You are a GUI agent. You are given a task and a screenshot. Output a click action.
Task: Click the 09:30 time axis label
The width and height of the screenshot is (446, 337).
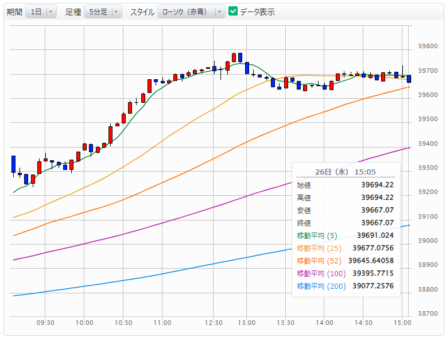tap(45, 323)
